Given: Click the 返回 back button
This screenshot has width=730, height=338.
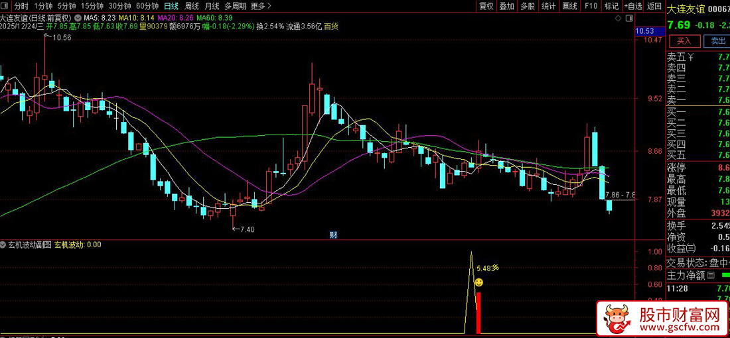Looking at the screenshot, I should [x=654, y=6].
